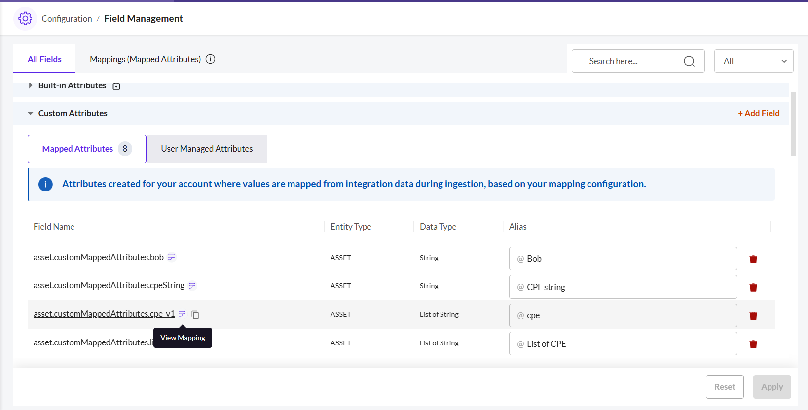Select the Mapped Attributes sub-tab
Image resolution: width=808 pixels, height=410 pixels.
pyautogui.click(x=87, y=149)
